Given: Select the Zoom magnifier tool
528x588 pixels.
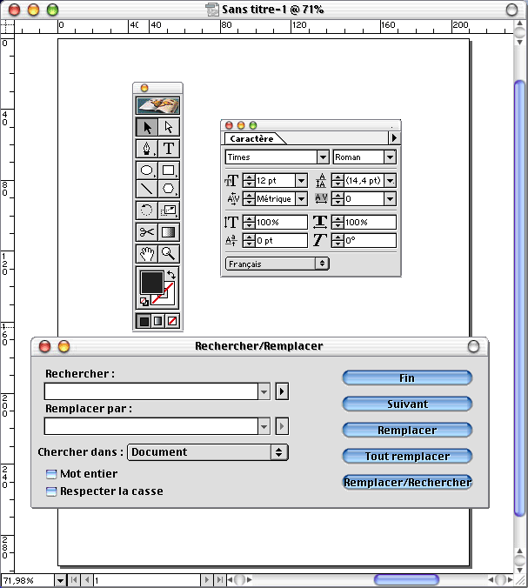Looking at the screenshot, I should tap(169, 254).
